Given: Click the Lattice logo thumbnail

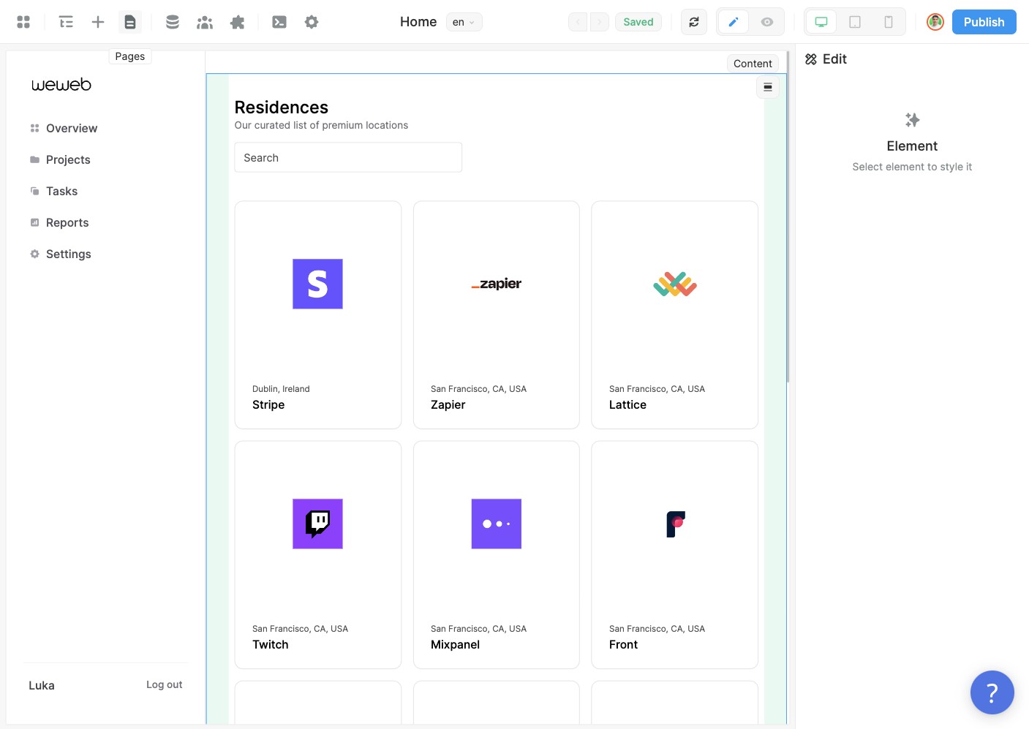Looking at the screenshot, I should click(x=675, y=284).
